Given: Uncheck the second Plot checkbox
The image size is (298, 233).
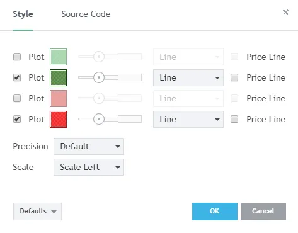Looking at the screenshot, I should [x=17, y=77].
